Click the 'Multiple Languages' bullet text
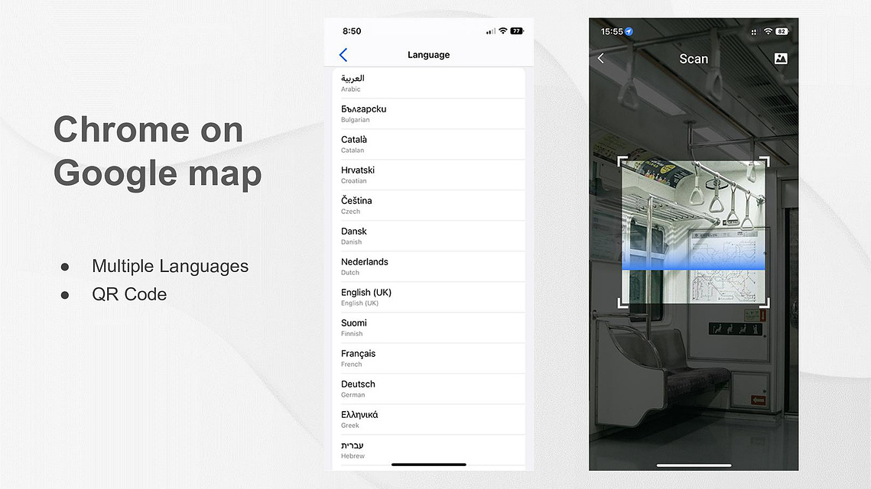871x489 pixels. coord(170,266)
